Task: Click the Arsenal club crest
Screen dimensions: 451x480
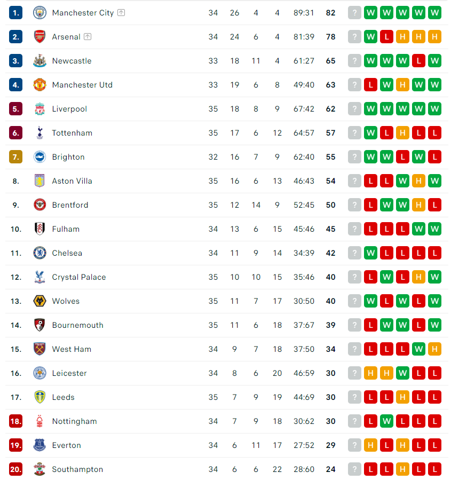Action: pyautogui.click(x=39, y=37)
